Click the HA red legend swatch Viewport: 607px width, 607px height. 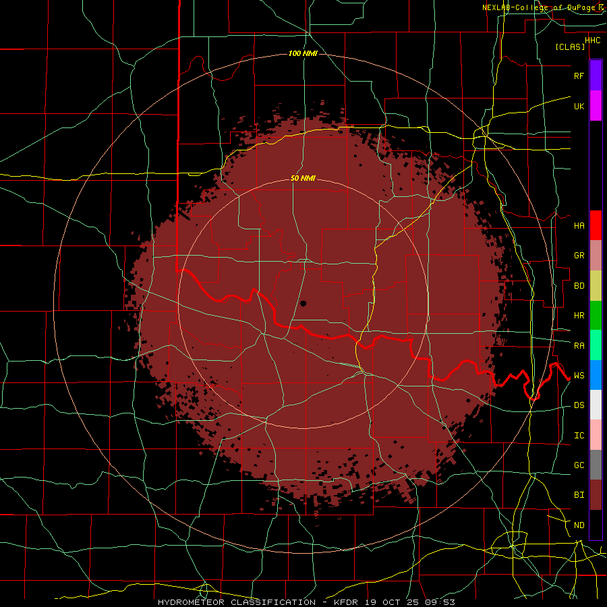pos(596,225)
